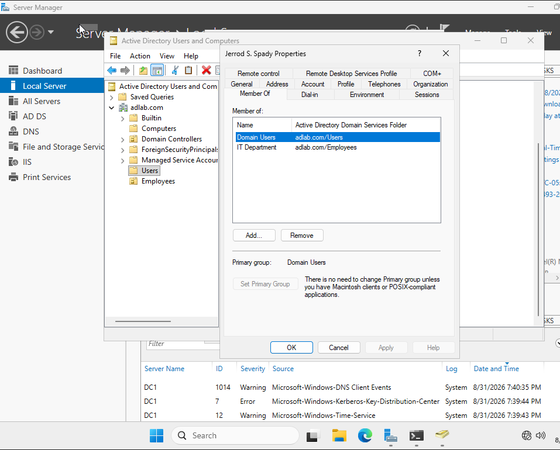Click the horizontal scrollbar under the console tree
The image size is (560, 450).
(143, 321)
